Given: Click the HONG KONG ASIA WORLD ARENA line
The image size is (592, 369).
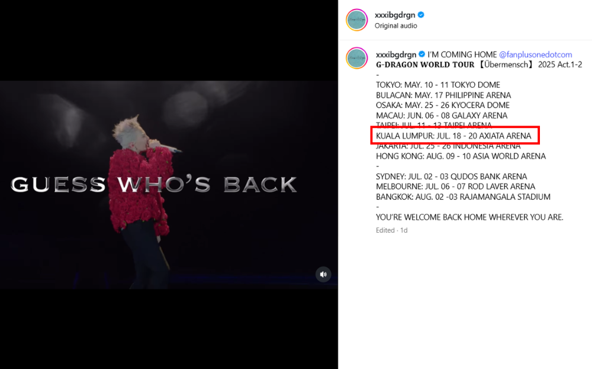Looking at the screenshot, I should (x=461, y=156).
